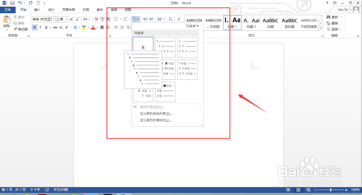Open the 文件 file menu
Screen dimensions: 362x195
[8, 10]
